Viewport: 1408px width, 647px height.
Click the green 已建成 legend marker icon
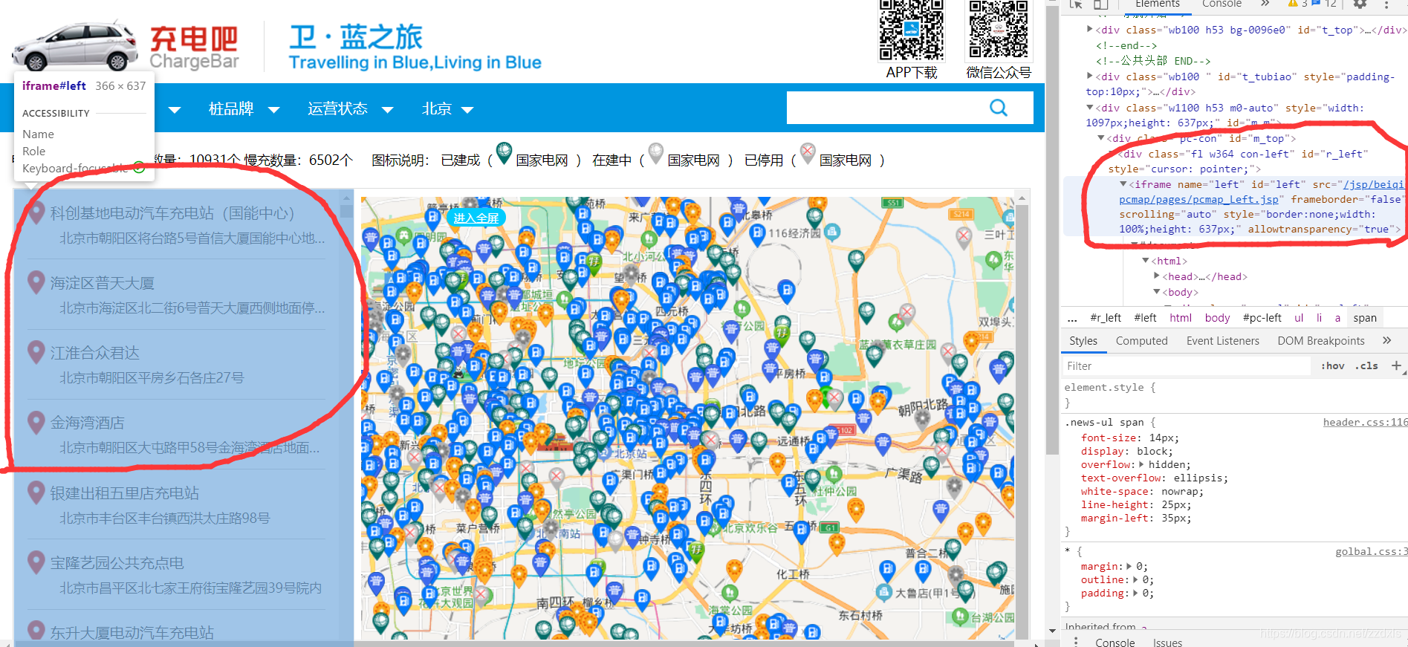[504, 154]
